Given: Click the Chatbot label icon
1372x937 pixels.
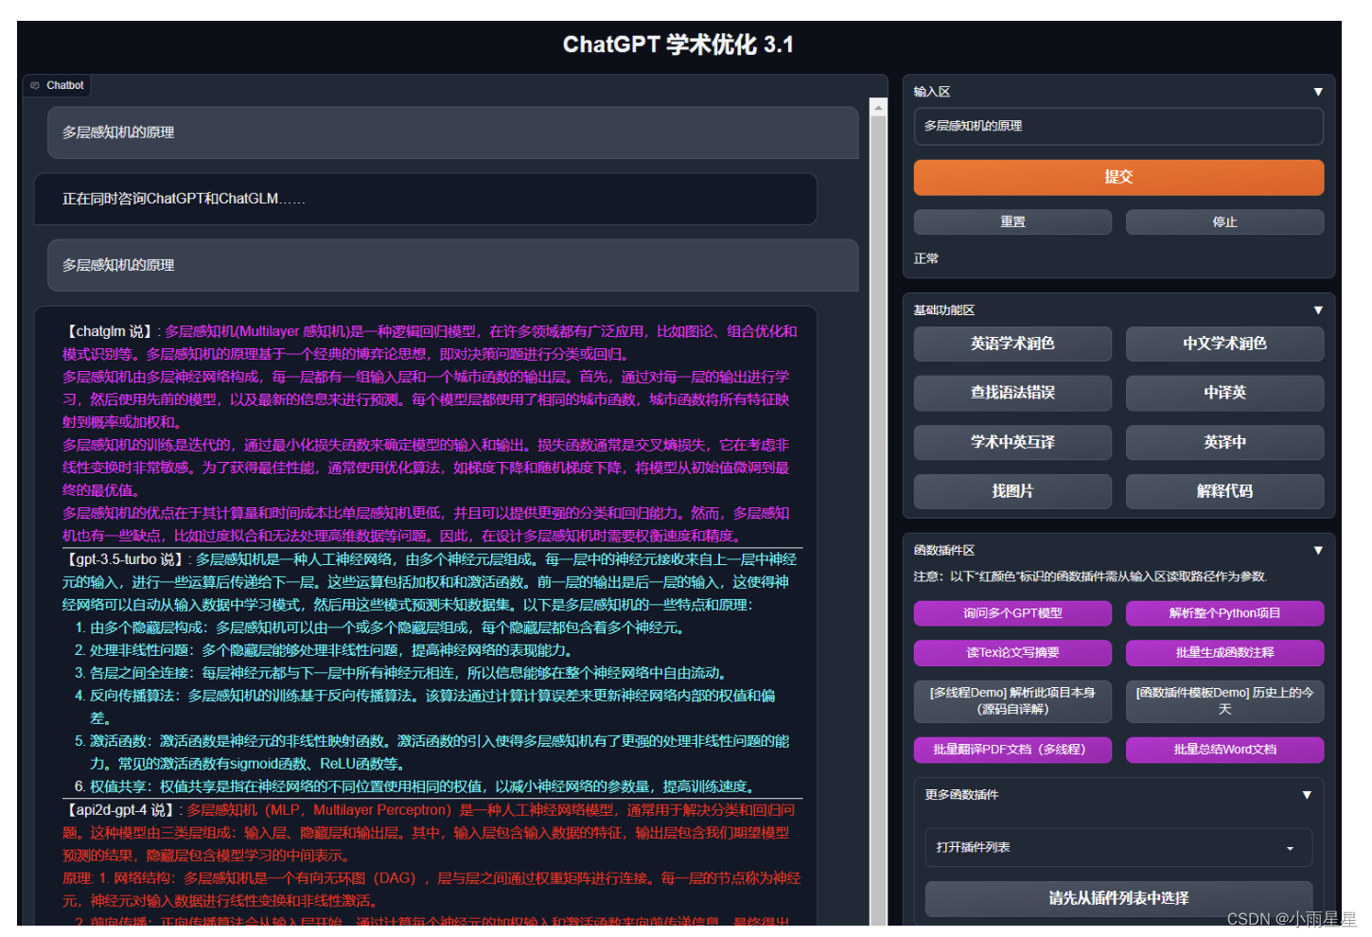Looking at the screenshot, I should [x=35, y=85].
